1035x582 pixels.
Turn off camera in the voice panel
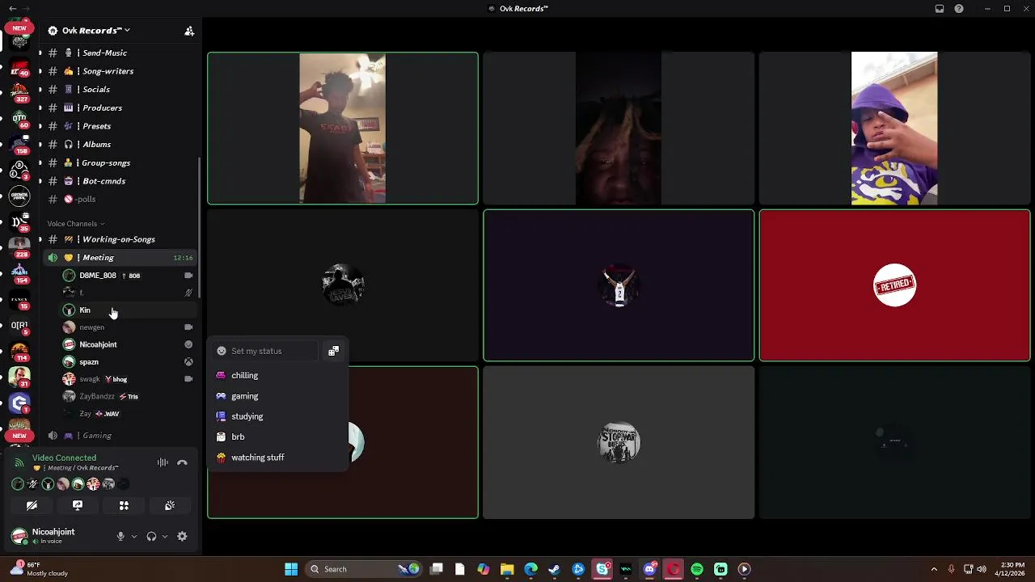click(32, 505)
